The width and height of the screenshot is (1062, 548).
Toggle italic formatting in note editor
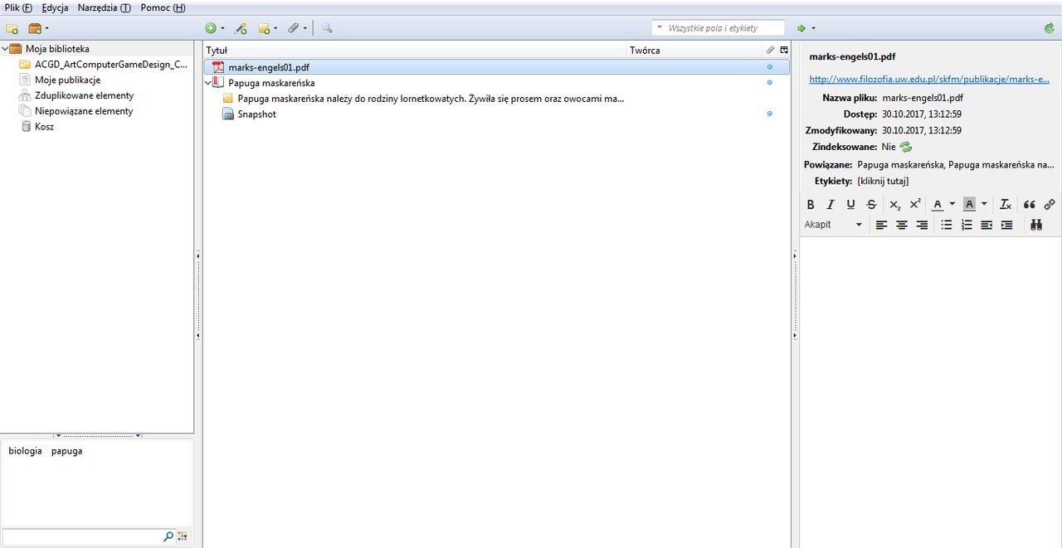point(831,204)
